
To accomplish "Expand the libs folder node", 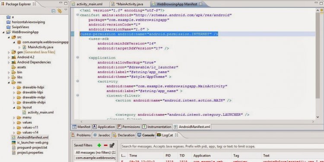I will [x=9, y=77].
